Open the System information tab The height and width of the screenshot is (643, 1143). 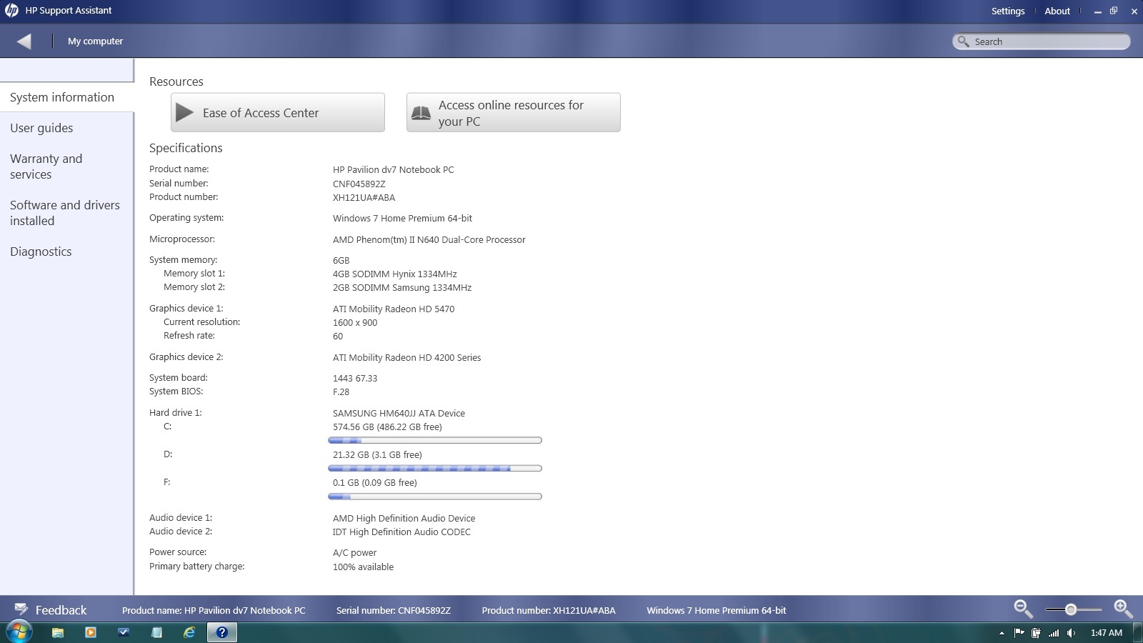(62, 97)
